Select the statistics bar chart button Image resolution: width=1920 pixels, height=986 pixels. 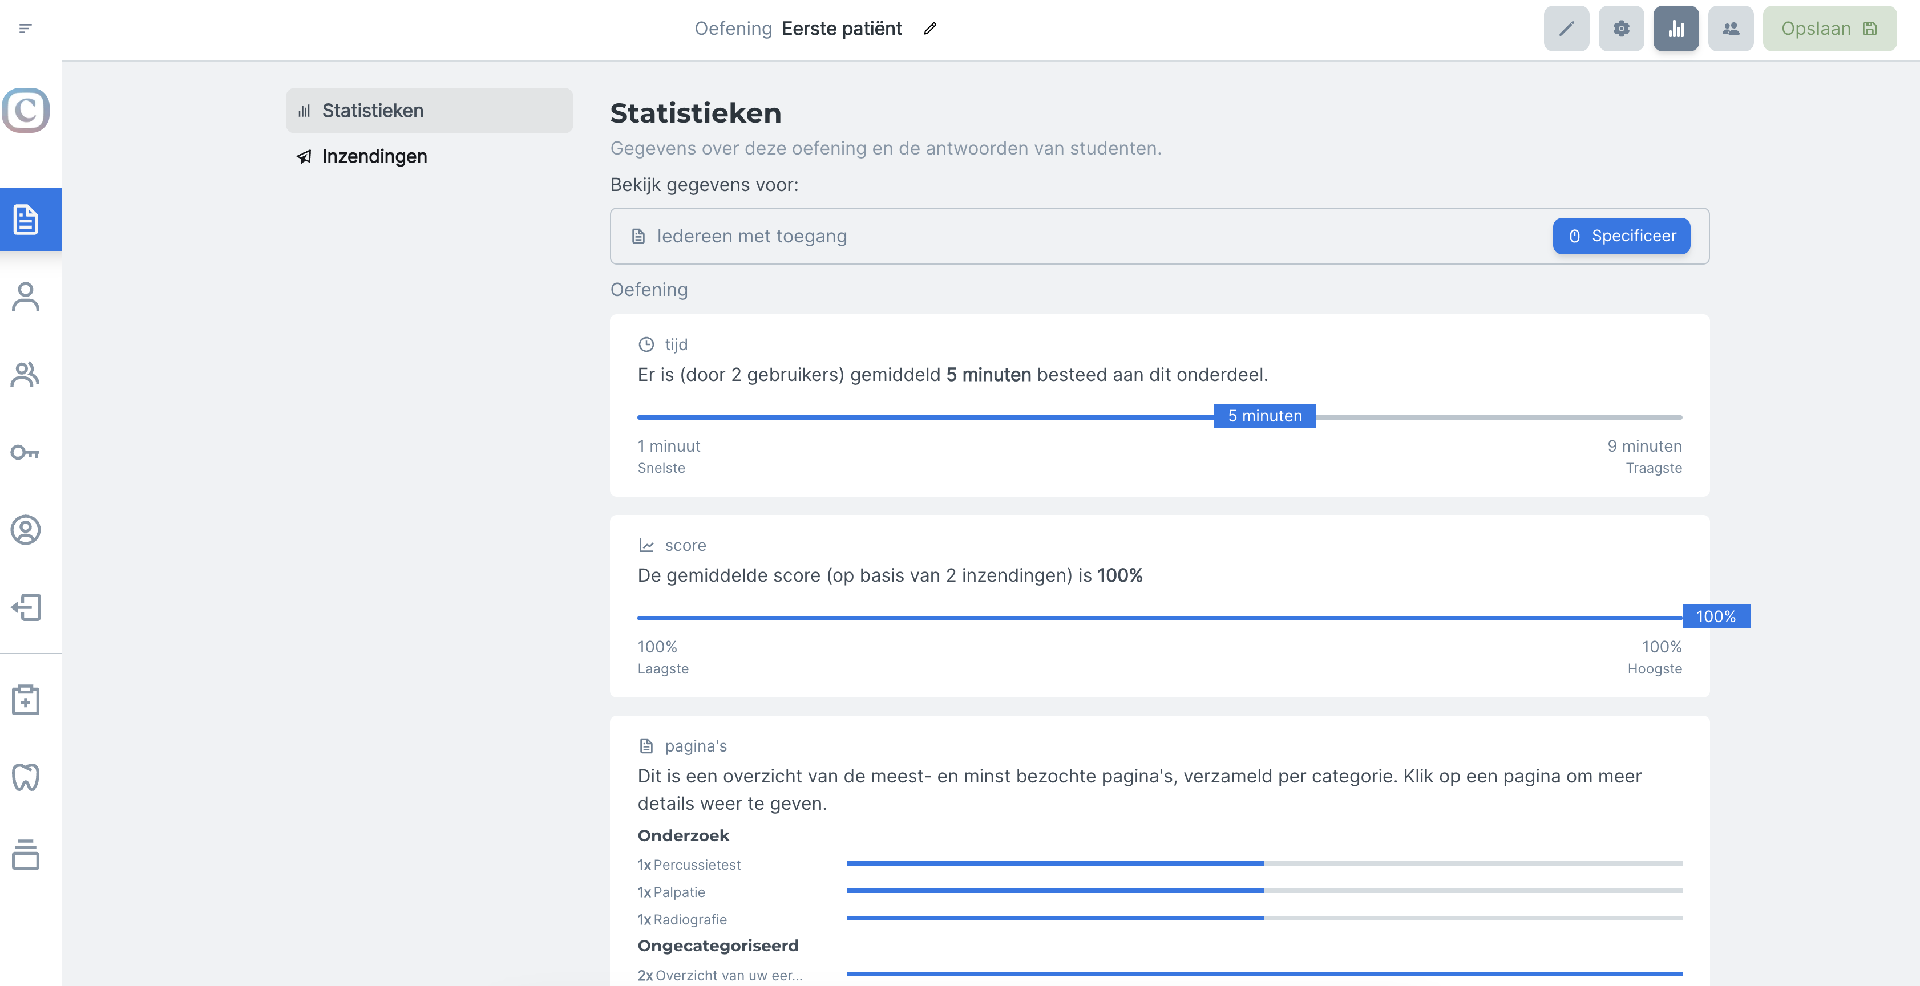(1676, 29)
